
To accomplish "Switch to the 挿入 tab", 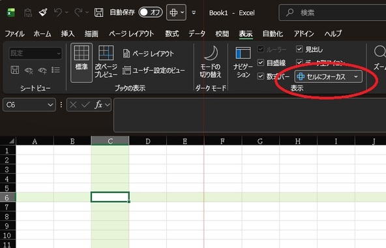I will [x=68, y=34].
